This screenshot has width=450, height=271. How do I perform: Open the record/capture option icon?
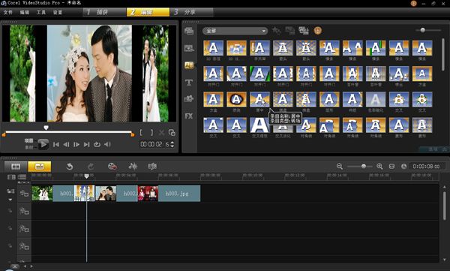coord(112,167)
